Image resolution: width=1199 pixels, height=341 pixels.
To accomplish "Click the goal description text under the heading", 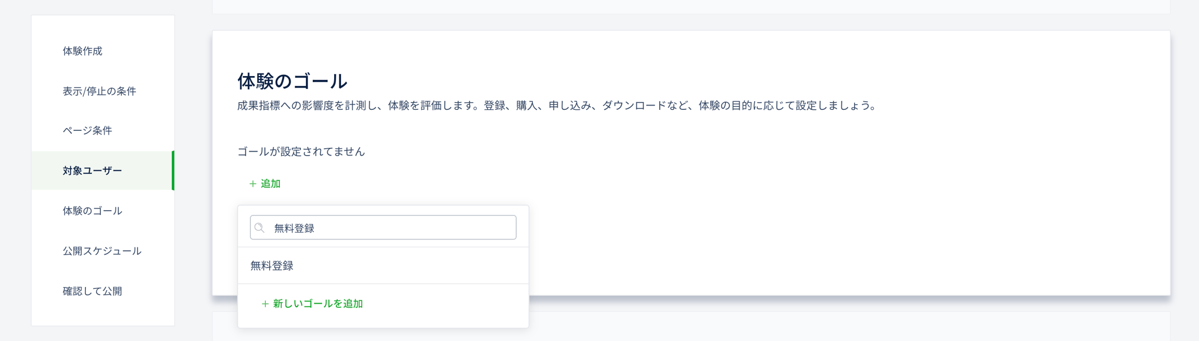I will tap(557, 106).
